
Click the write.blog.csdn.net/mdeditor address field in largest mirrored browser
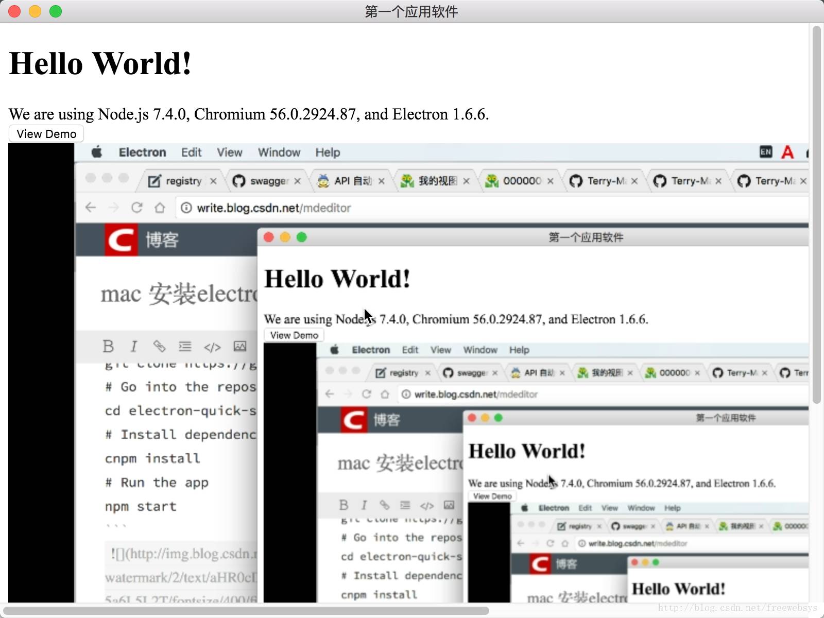point(492,208)
